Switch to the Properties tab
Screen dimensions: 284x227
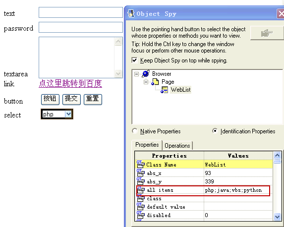click(x=147, y=145)
